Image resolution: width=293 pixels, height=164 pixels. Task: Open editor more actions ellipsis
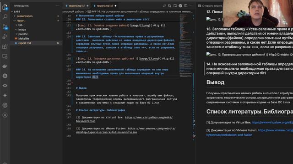[191, 6]
